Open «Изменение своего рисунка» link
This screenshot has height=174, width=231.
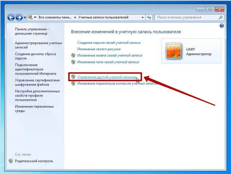click(x=99, y=49)
